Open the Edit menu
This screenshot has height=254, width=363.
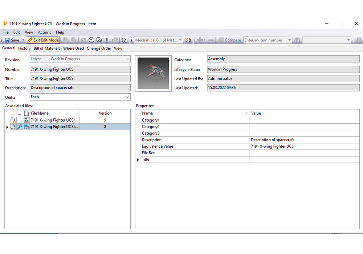(17, 32)
